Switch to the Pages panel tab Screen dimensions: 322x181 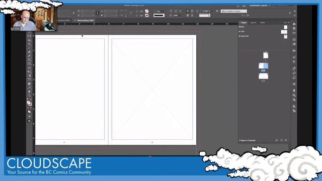244,23
